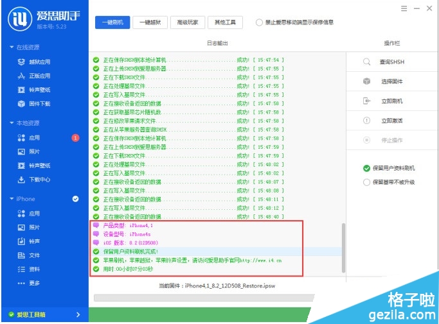
Task: Select the 15:48:02 正在处理基带文件 log row
Action: [x=217, y=164]
